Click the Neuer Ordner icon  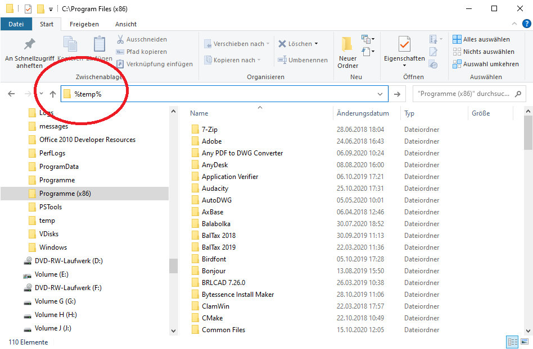point(347,44)
